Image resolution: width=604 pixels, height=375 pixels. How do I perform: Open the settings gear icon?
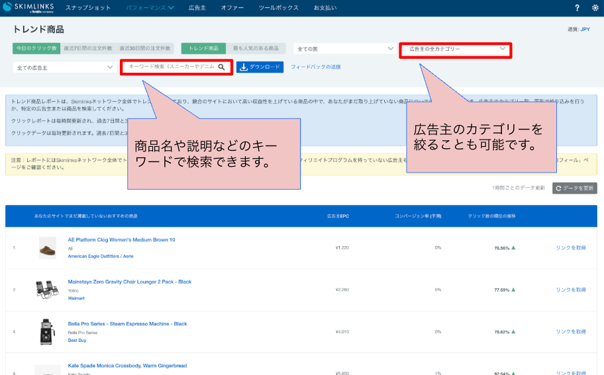tap(595, 8)
